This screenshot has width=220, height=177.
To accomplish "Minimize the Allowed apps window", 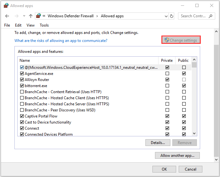I will pos(183,6).
